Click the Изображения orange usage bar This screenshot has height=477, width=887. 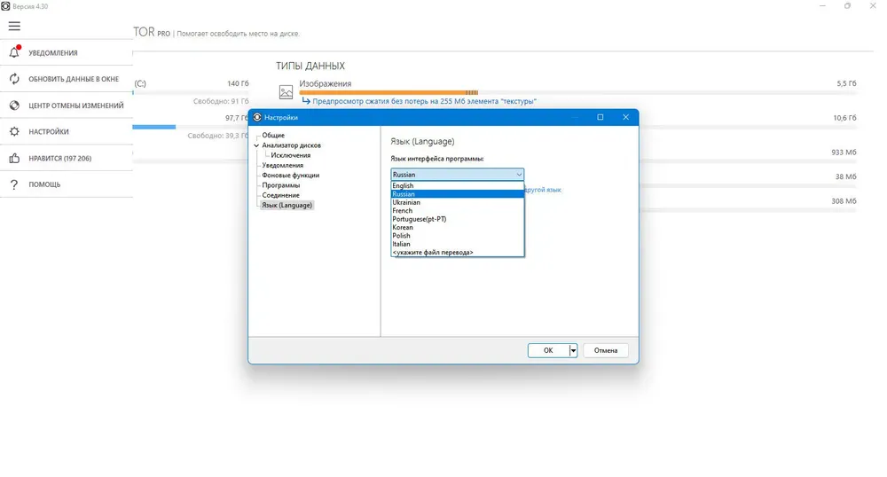pos(389,92)
